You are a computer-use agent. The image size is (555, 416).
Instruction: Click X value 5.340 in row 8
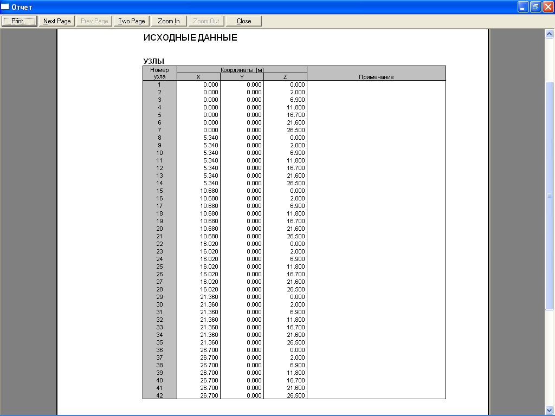pos(211,138)
